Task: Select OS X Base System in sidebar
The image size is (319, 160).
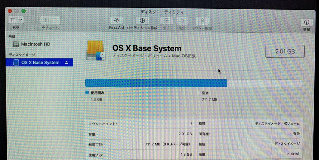Action: tap(39, 62)
